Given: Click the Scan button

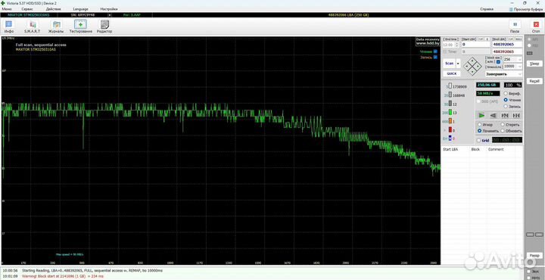Looking at the screenshot, I should coord(450,64).
